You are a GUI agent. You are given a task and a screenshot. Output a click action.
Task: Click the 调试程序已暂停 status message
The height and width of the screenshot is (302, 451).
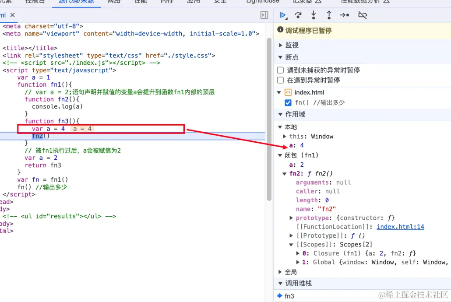click(308, 31)
